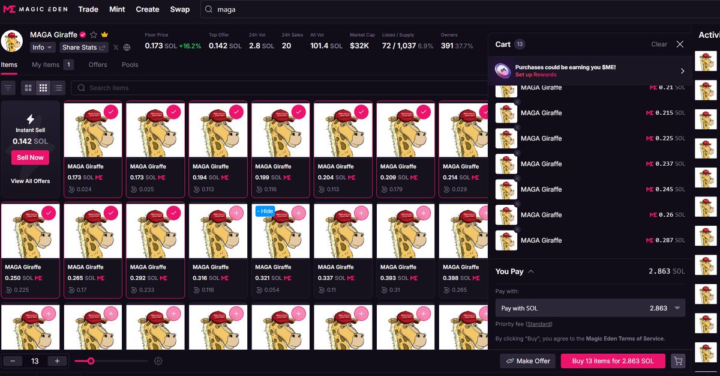This screenshot has width=720, height=376.
Task: Switch to the Offers tab
Action: click(98, 65)
